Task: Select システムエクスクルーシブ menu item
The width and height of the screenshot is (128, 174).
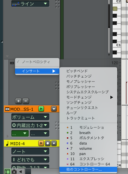Action: pos(88,92)
